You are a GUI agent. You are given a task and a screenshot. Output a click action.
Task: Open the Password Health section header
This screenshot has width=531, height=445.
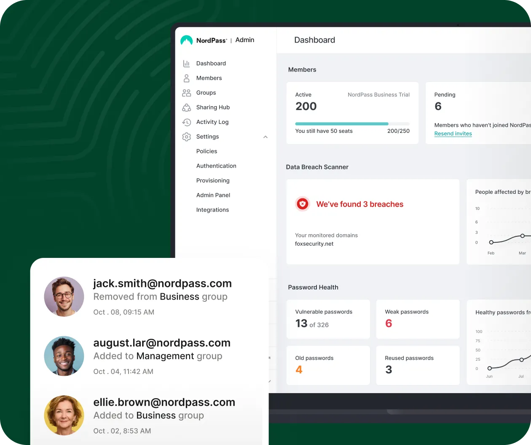313,287
